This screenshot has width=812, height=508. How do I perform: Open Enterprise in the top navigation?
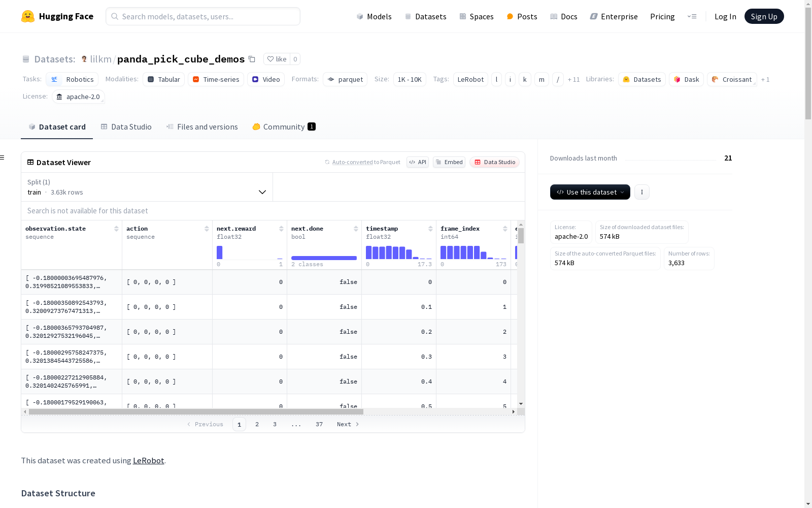pos(614,16)
